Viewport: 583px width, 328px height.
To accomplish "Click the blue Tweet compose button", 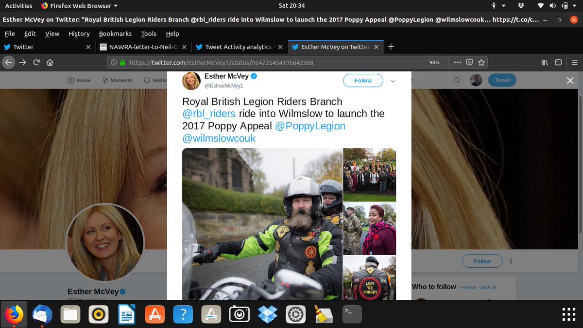I will click(x=502, y=80).
